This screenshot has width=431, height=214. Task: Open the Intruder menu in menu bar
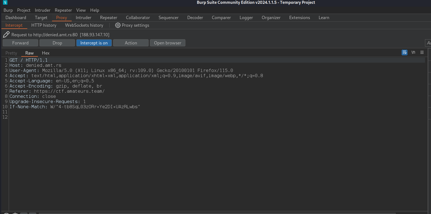click(43, 10)
